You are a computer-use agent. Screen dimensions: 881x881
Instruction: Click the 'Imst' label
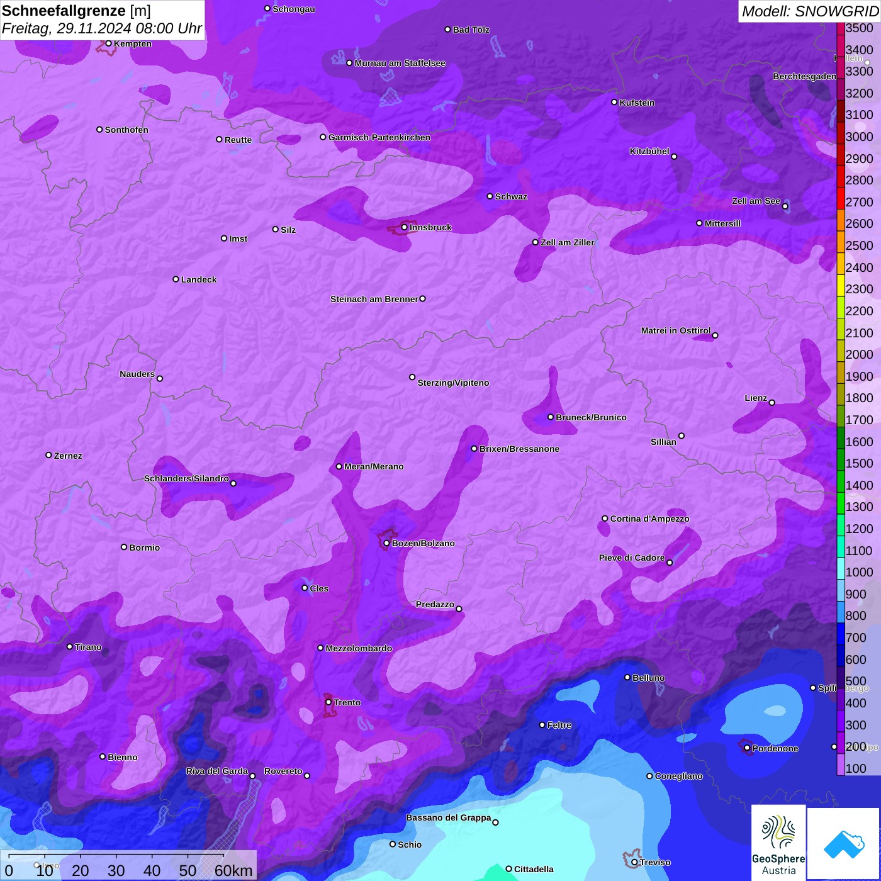point(238,238)
